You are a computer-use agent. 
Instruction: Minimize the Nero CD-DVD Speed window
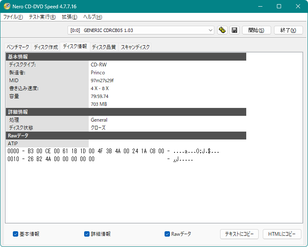pos(260,6)
